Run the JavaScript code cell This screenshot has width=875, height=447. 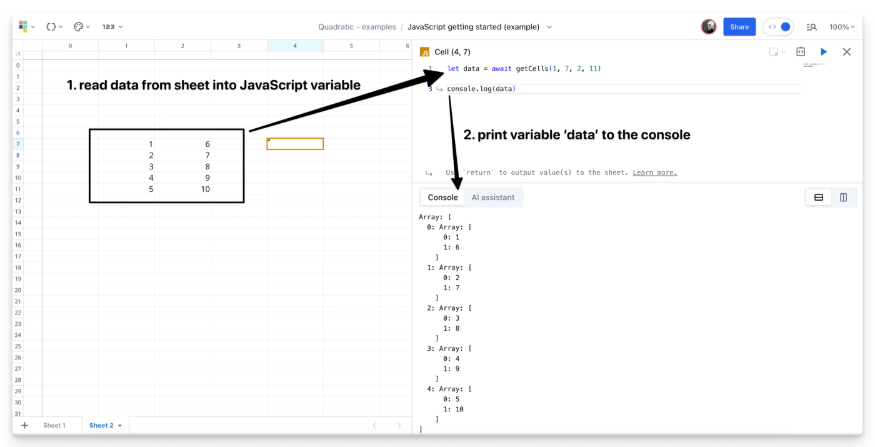(823, 52)
